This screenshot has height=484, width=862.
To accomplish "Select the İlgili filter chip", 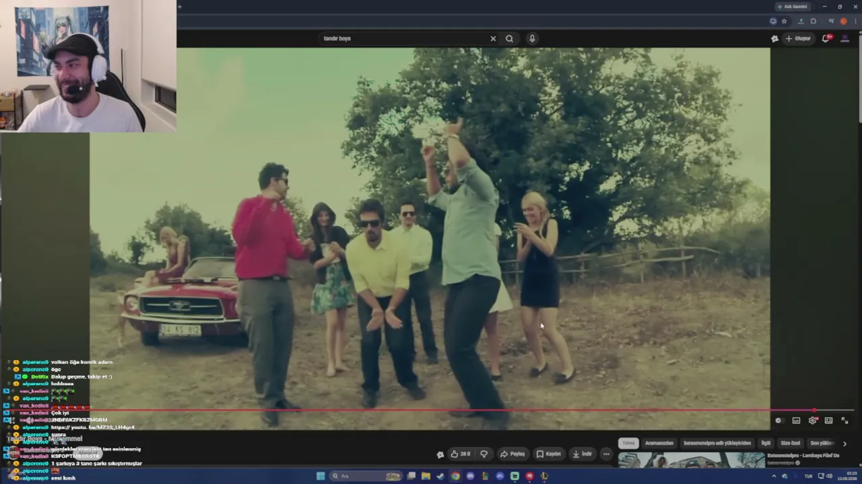I will 766,443.
